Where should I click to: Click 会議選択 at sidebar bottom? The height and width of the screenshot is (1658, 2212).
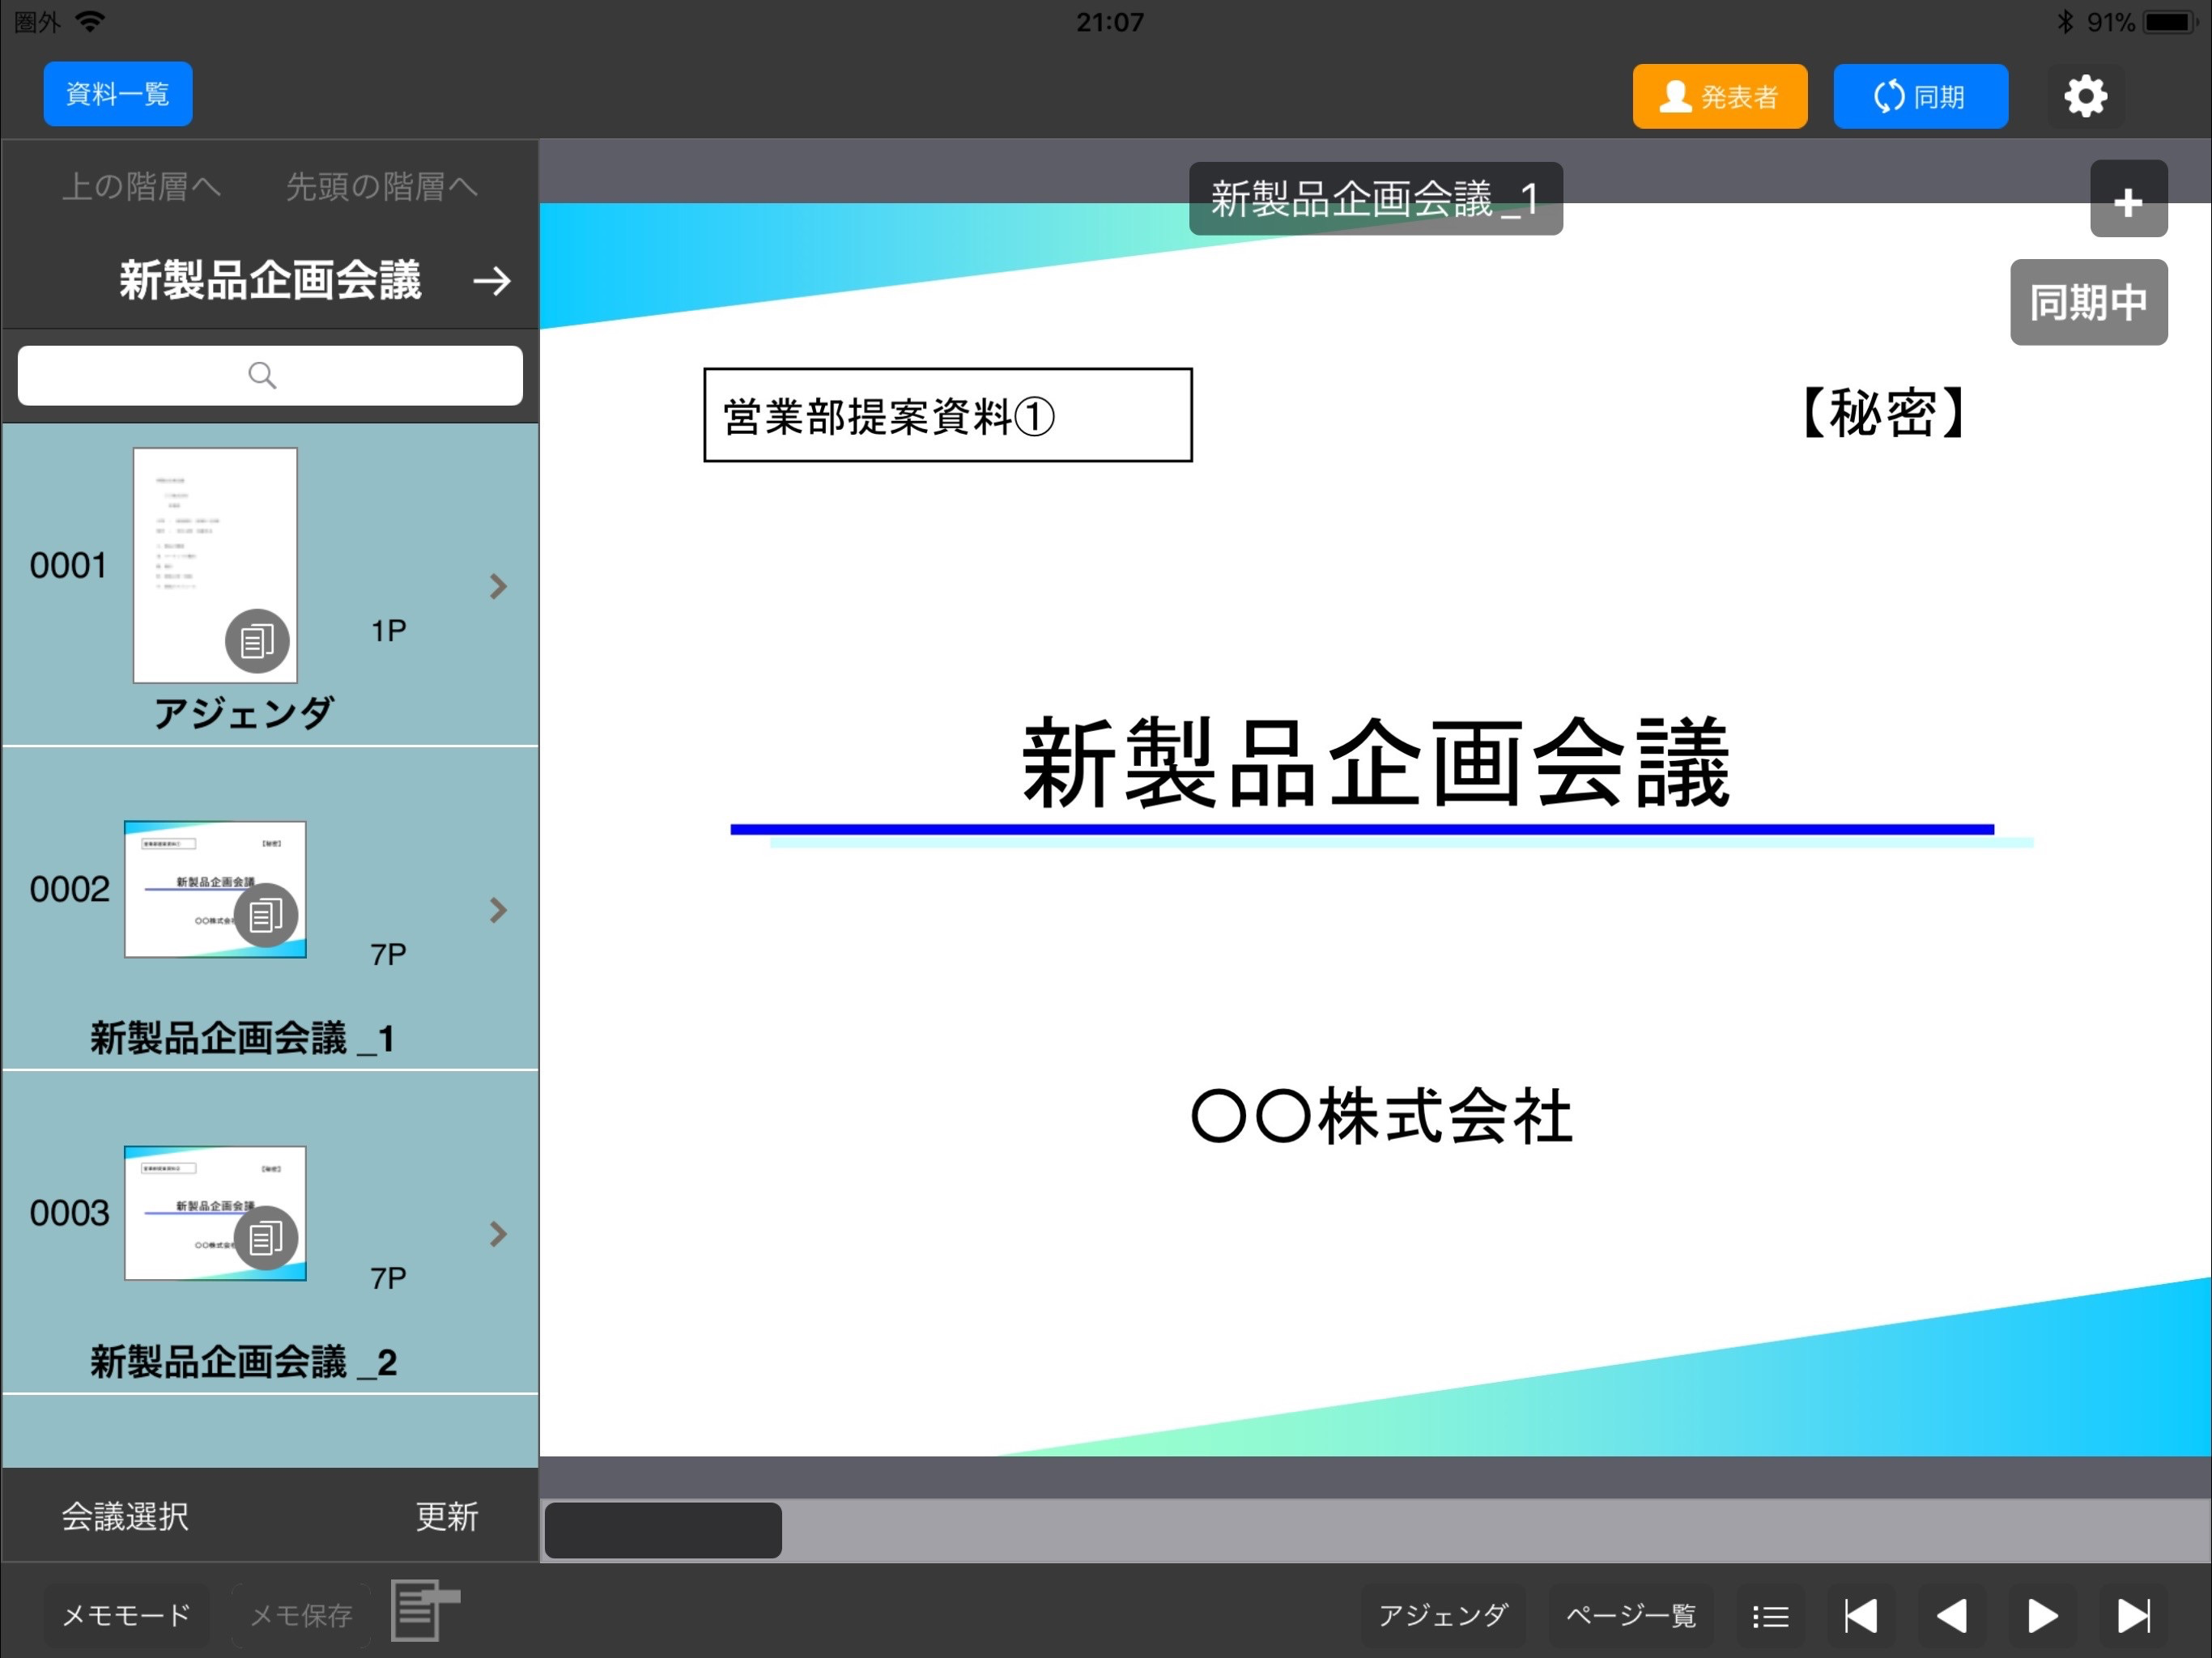pos(125,1516)
